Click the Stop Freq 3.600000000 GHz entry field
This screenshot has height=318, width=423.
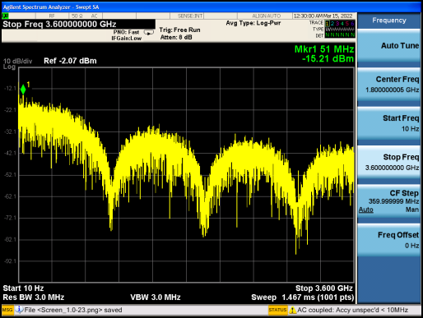click(x=78, y=24)
